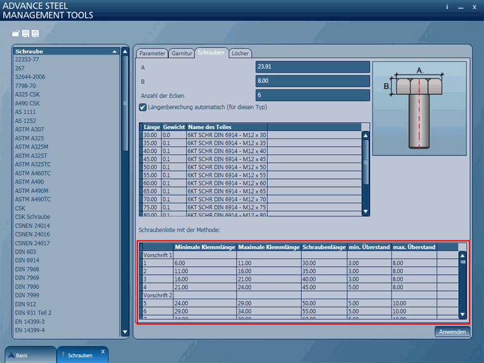Screen dimensions: 484x363
Task: Click the B value field 8.00
Action: pyautogui.click(x=313, y=81)
